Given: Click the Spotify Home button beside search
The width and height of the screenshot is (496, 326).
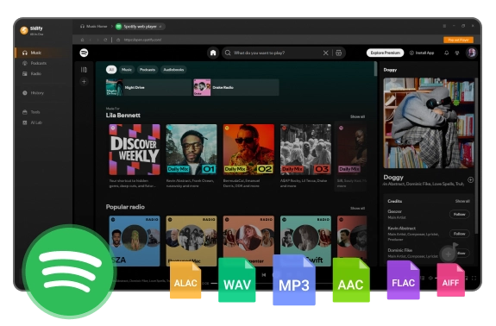Looking at the screenshot, I should point(213,53).
